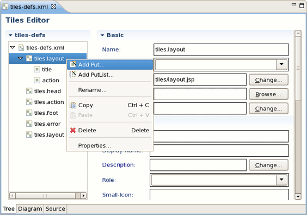
Task: Switch to the Source tab
Action: (x=56, y=208)
